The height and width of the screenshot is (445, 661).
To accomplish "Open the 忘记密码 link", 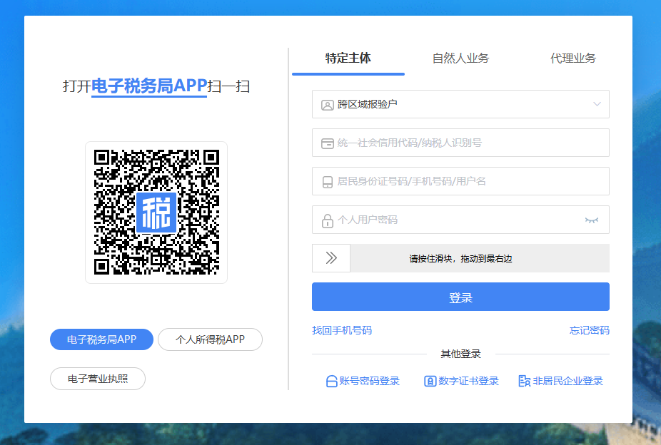I will click(589, 331).
